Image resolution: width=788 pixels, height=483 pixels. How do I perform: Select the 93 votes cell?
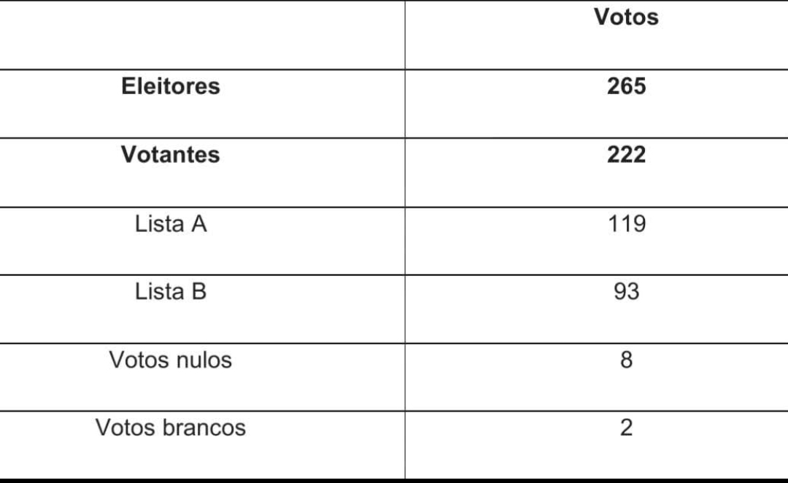[626, 292]
